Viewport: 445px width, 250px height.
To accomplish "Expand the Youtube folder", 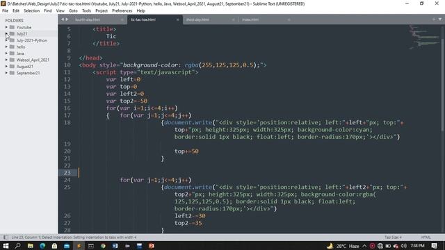I will (x=6, y=27).
